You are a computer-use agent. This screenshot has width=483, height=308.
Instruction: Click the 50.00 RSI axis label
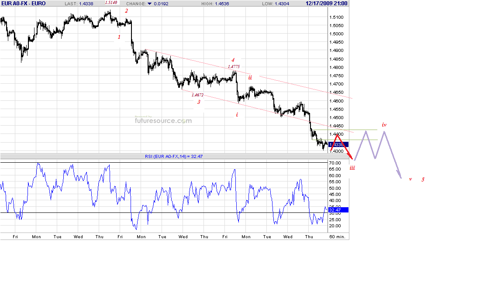335,188
